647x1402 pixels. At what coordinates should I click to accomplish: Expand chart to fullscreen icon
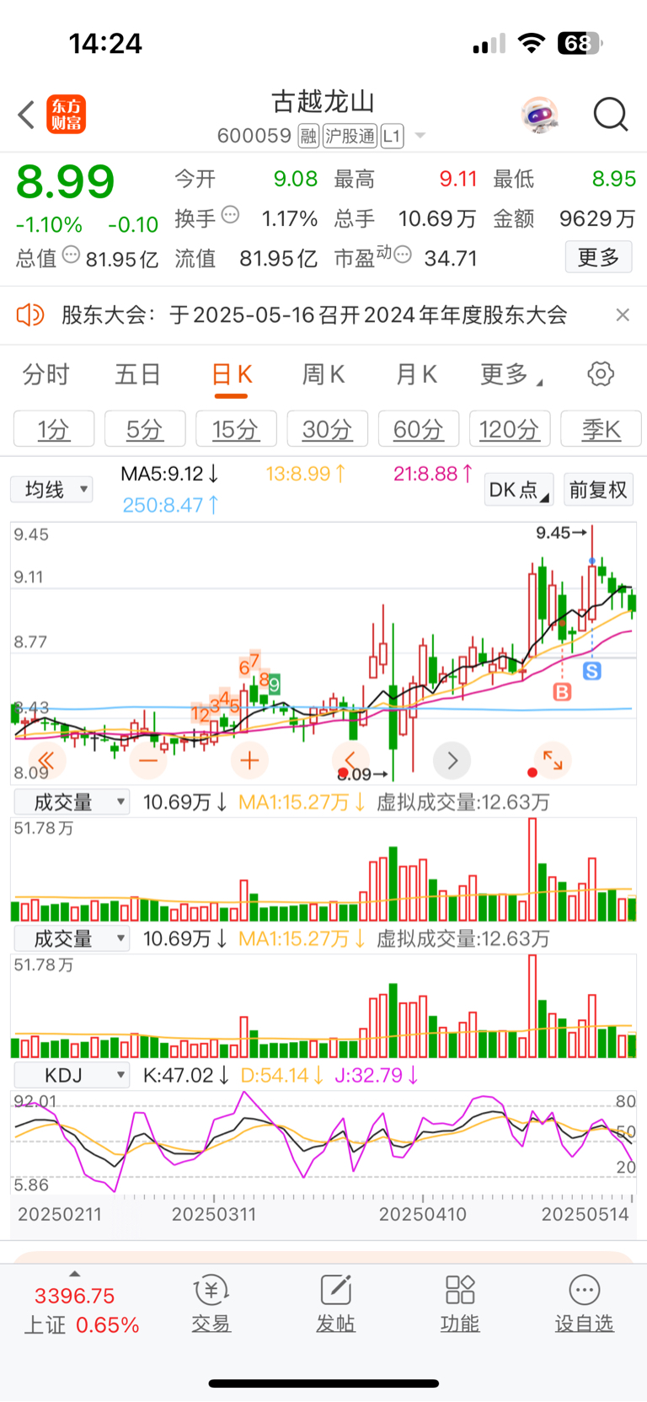click(x=553, y=760)
